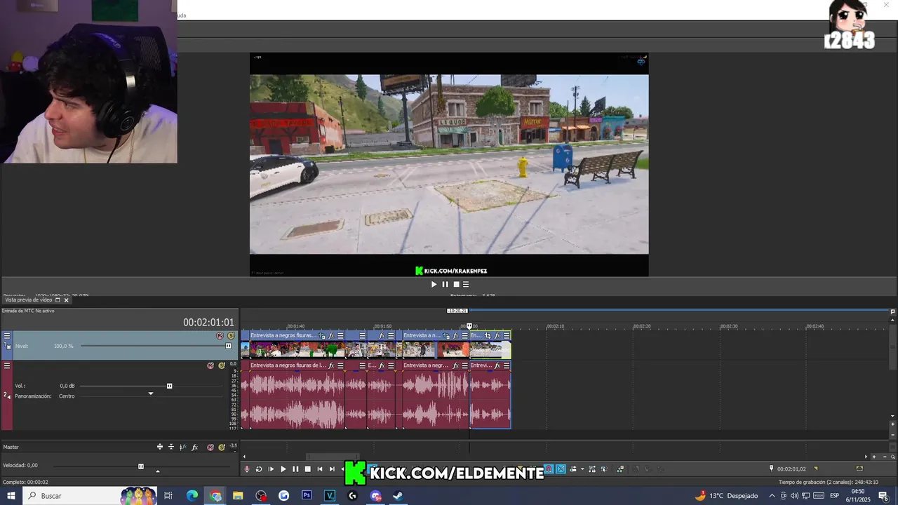Open preview window hamburger menu
This screenshot has height=505, width=898.
pyautogui.click(x=466, y=284)
